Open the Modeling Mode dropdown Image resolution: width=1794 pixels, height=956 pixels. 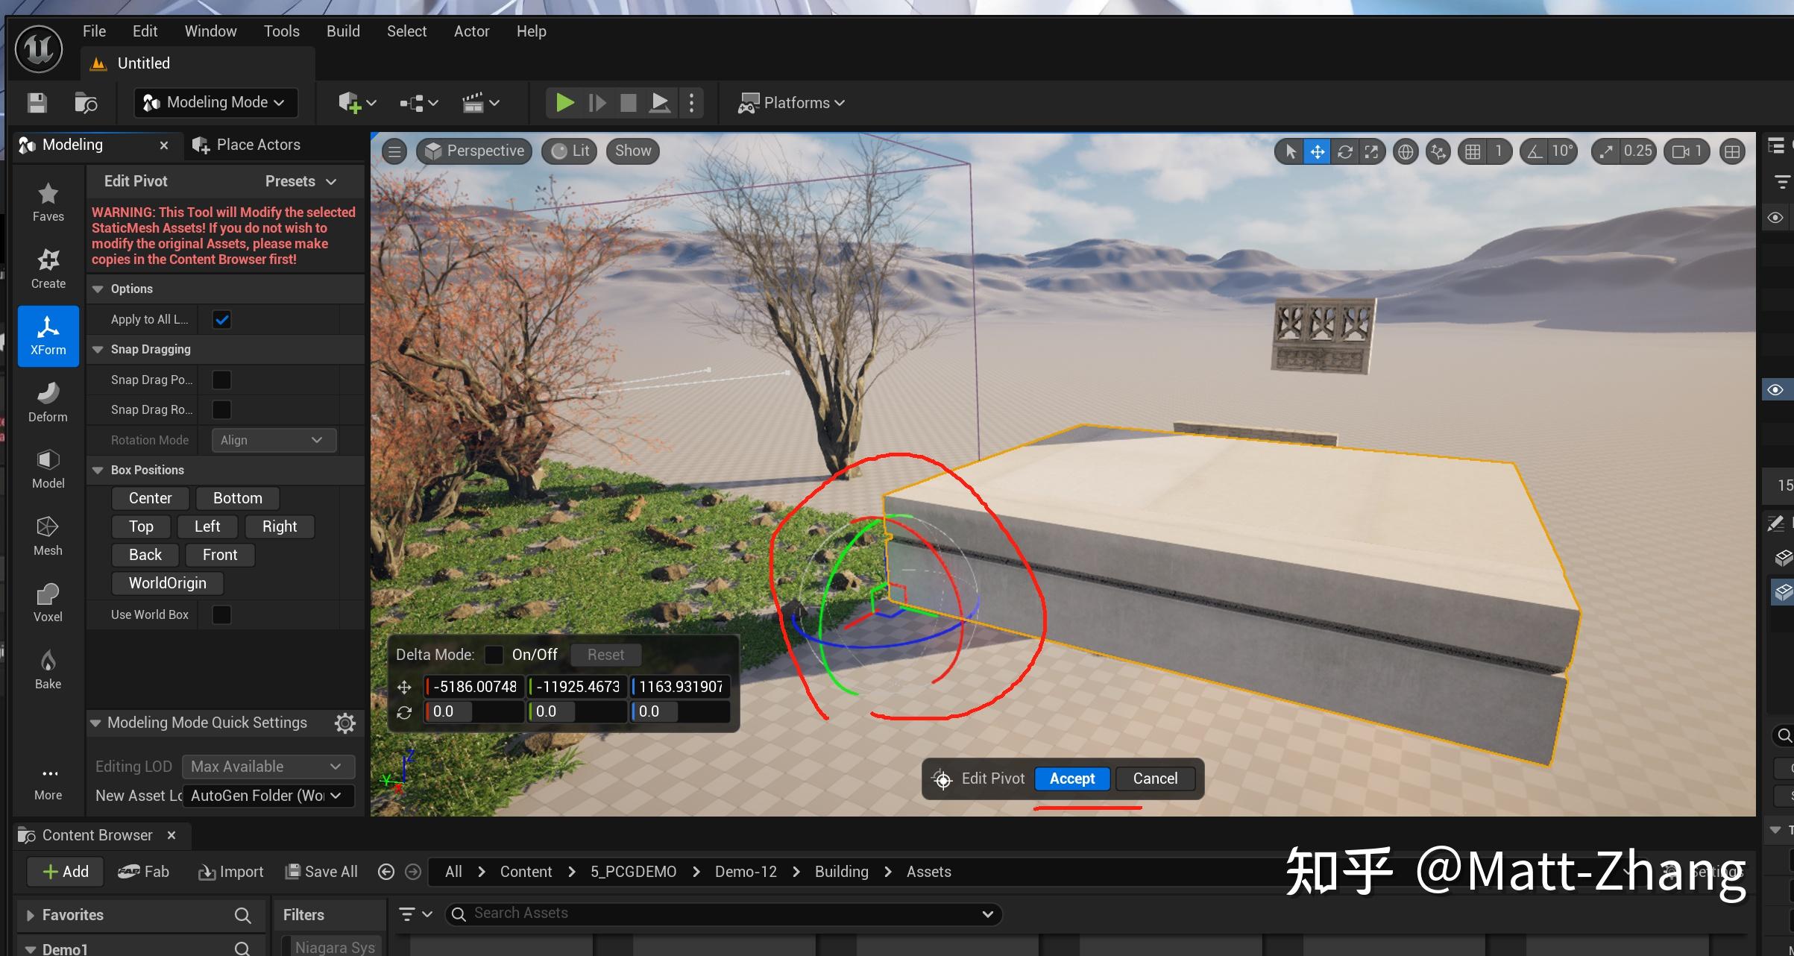216,103
